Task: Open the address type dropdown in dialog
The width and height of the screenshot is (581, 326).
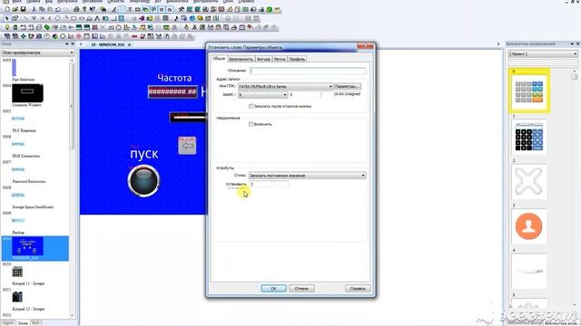Action: point(284,95)
